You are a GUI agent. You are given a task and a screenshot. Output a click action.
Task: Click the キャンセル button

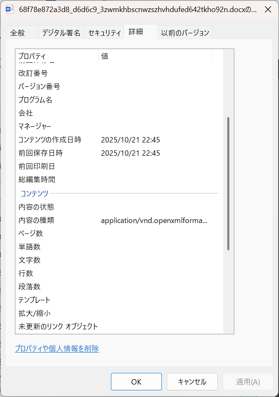192,382
